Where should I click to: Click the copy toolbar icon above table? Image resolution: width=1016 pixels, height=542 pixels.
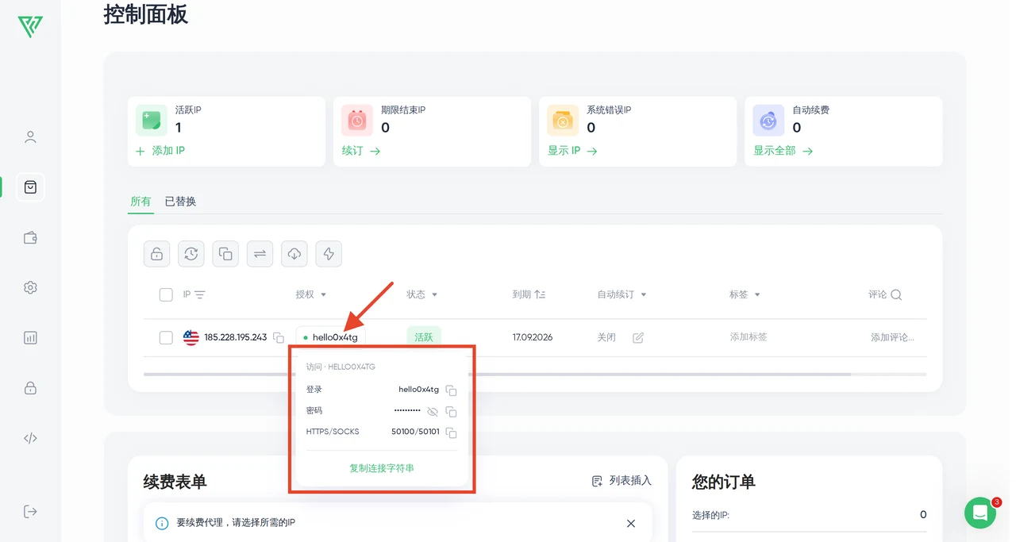pyautogui.click(x=225, y=254)
